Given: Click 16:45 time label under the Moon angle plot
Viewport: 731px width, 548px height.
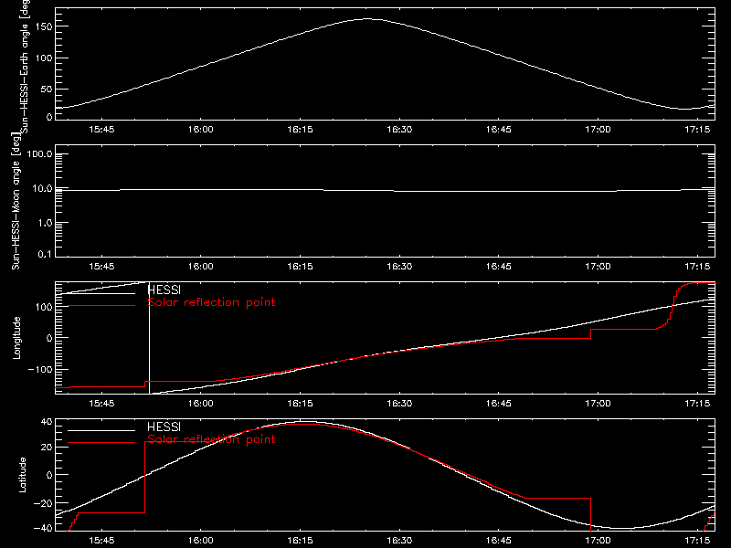Looking at the screenshot, I should click(499, 266).
